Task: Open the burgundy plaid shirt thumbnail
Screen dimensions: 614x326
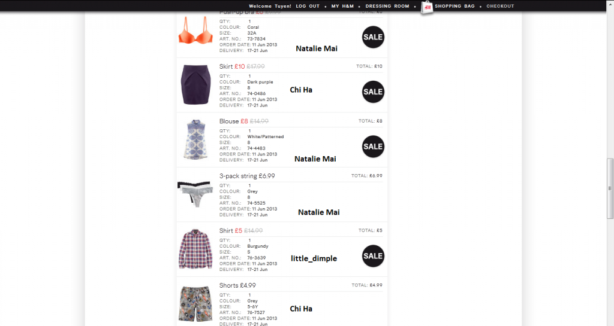Action: (x=195, y=249)
